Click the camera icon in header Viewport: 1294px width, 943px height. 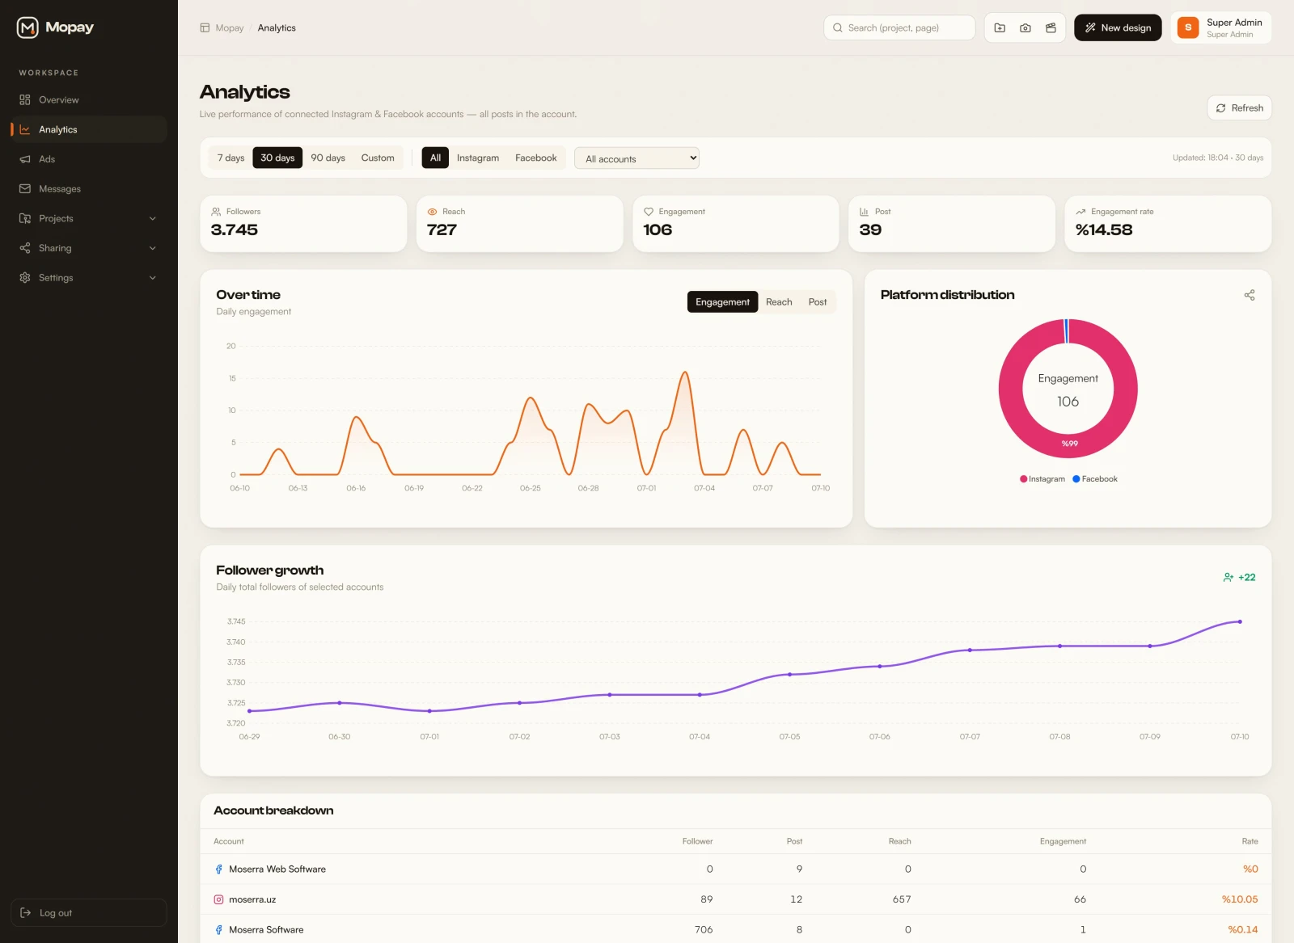click(1025, 27)
